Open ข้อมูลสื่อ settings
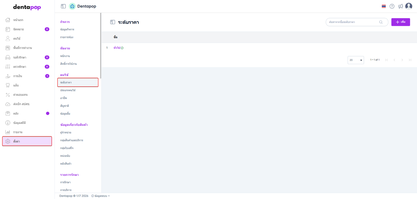The width and height of the screenshot is (417, 199). click(65, 113)
